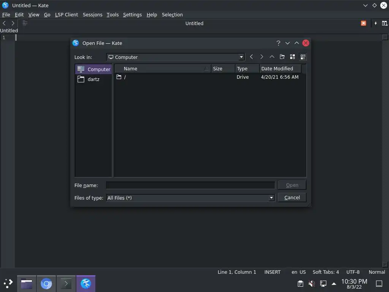This screenshot has width=389, height=292.
Task: Open the Settings menu
Action: [133, 15]
